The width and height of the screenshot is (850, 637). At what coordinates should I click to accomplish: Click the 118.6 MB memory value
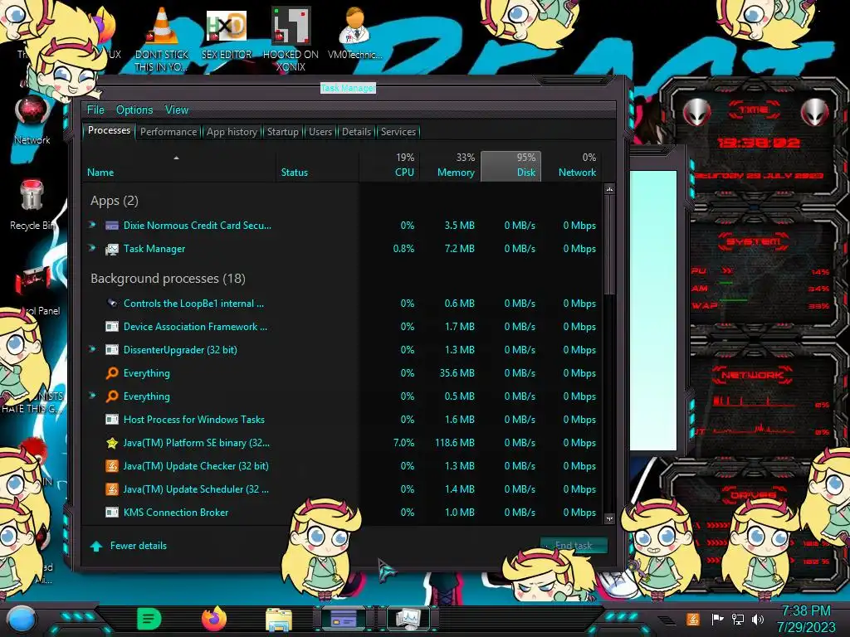pyautogui.click(x=455, y=443)
